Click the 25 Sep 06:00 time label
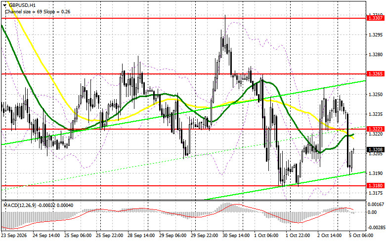 coord(78,236)
